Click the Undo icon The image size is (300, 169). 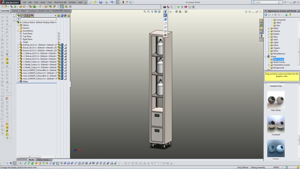coord(112,2)
